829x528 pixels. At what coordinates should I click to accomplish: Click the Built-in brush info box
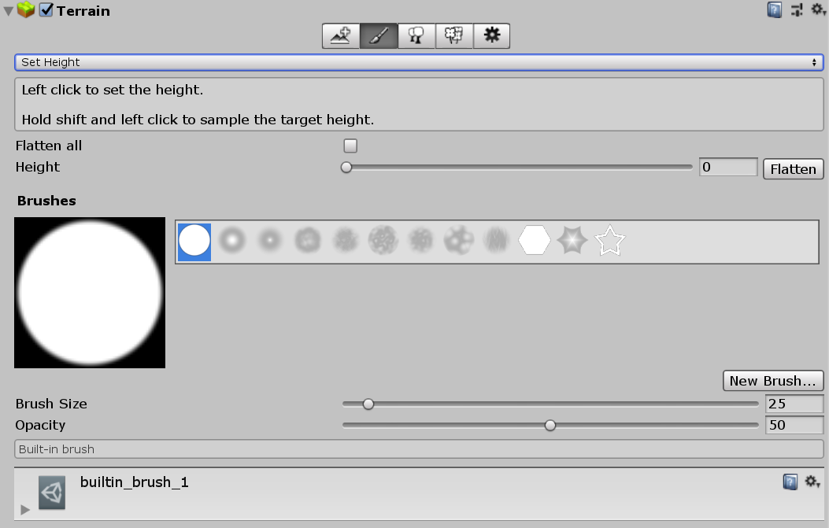pos(419,449)
